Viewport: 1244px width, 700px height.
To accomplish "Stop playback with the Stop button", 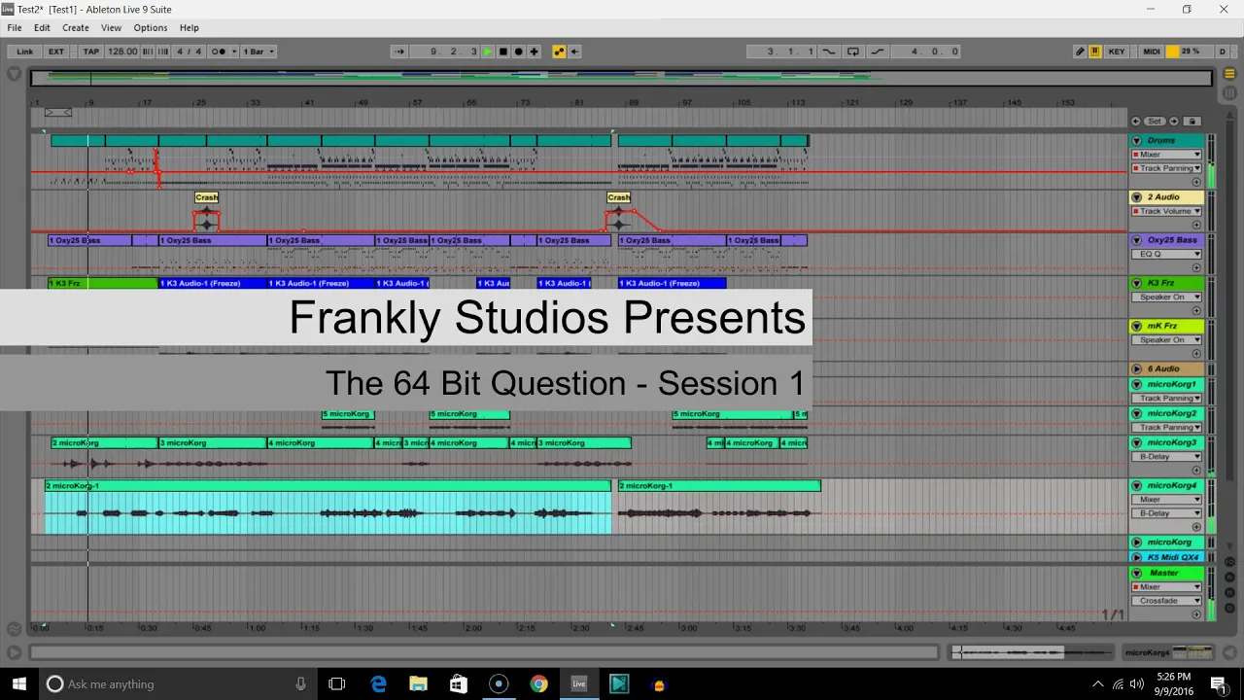I will pos(503,52).
